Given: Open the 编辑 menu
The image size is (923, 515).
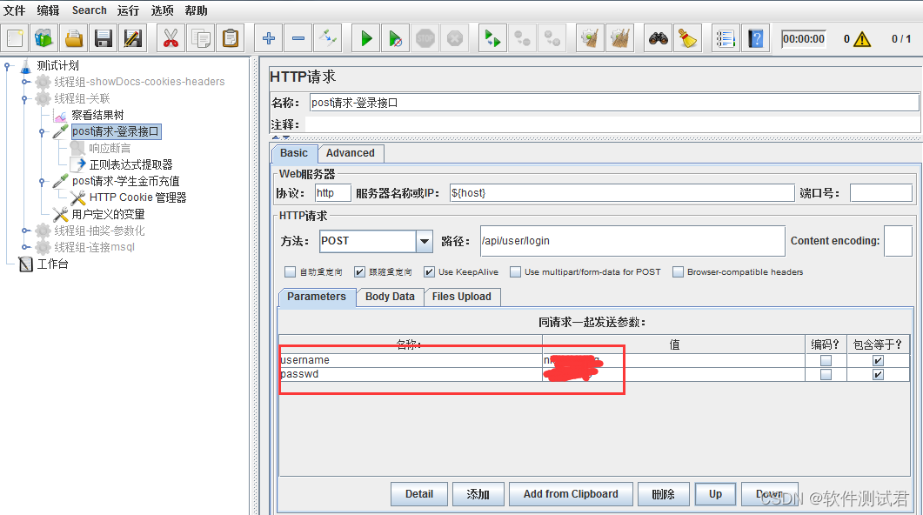Looking at the screenshot, I should coord(48,10).
